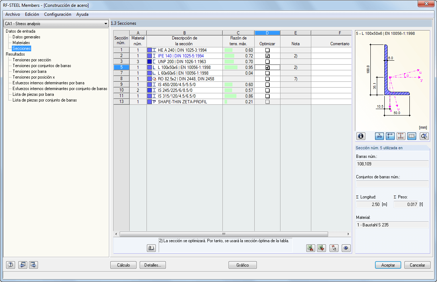Click the 0.95 stress ratio cell

coord(239,67)
